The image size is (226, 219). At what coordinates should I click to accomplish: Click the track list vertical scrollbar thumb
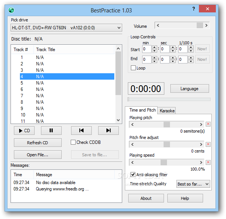[118, 73]
